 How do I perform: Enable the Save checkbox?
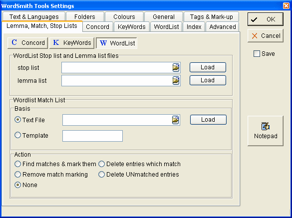click(x=257, y=53)
